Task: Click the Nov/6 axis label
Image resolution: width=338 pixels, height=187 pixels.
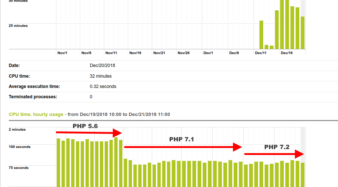Action: [86, 53]
